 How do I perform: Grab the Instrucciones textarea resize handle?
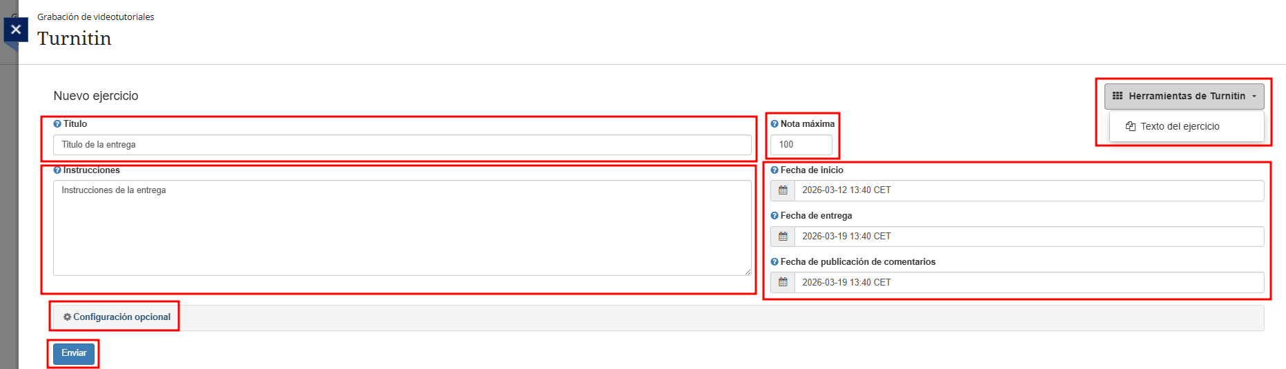click(x=748, y=272)
